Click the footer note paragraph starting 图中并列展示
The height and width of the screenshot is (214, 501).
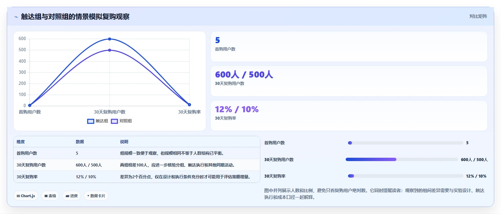click(375, 194)
